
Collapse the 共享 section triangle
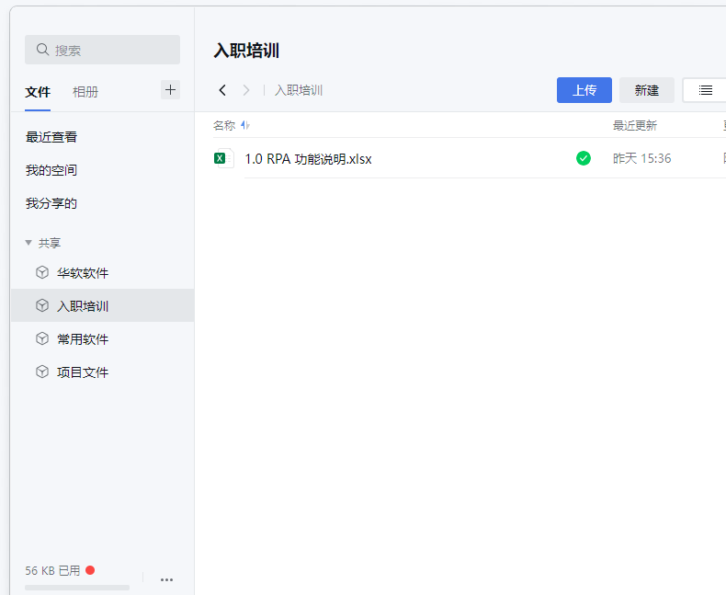pyautogui.click(x=28, y=243)
